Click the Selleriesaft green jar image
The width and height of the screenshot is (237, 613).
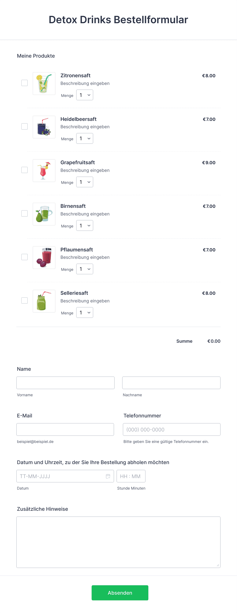tap(44, 301)
